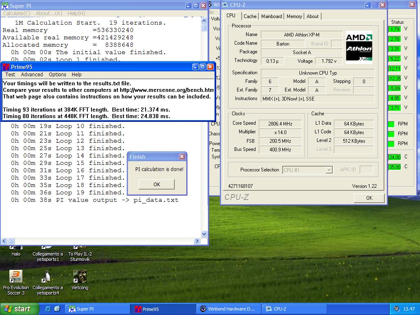Click 24,00 C temperature status in Hardware Doctor
This screenshot has height=315, width=420.
pyautogui.click(x=395, y=157)
